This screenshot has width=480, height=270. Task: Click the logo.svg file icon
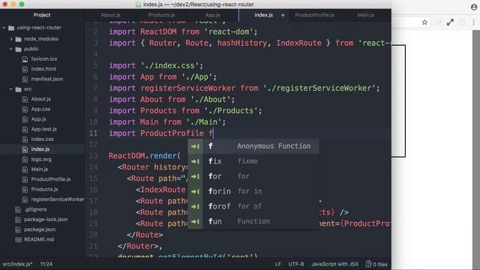pos(25,160)
